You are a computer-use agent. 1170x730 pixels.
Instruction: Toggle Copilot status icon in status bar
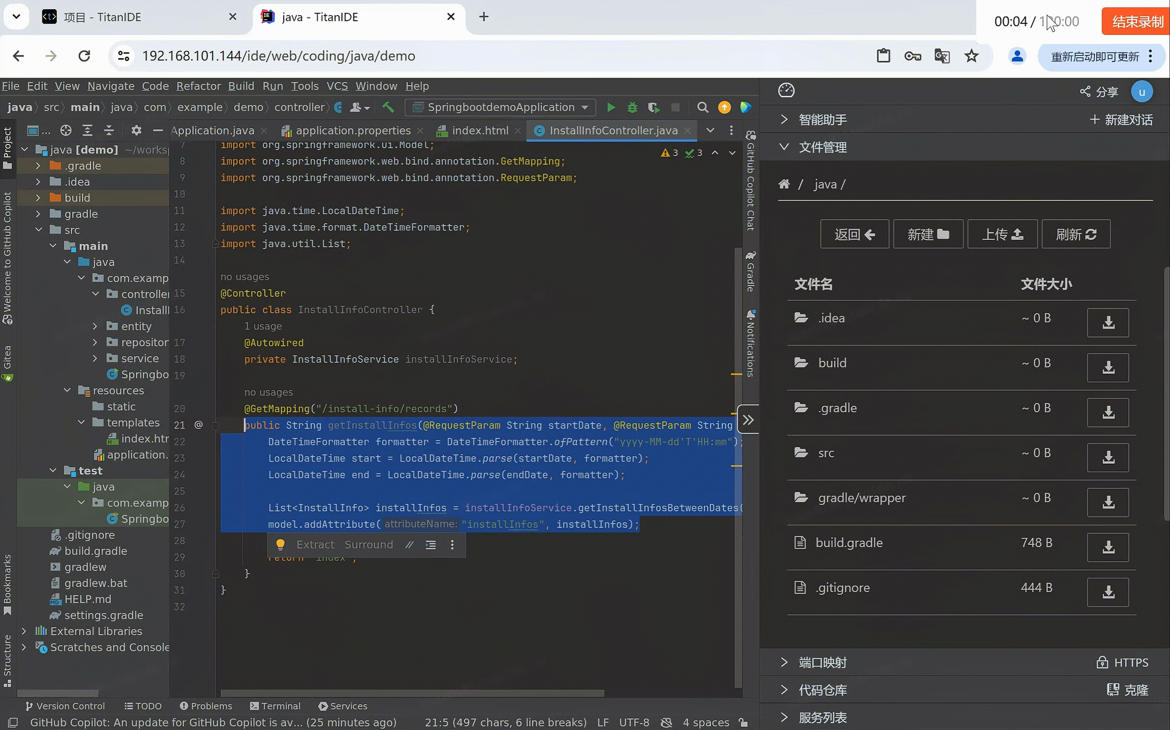click(x=666, y=722)
